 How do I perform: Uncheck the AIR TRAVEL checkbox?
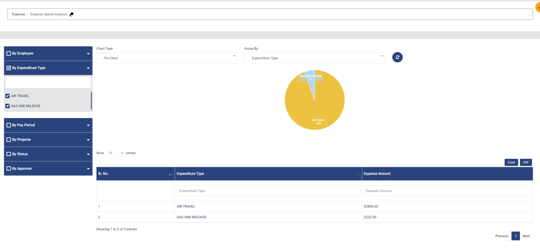7,96
